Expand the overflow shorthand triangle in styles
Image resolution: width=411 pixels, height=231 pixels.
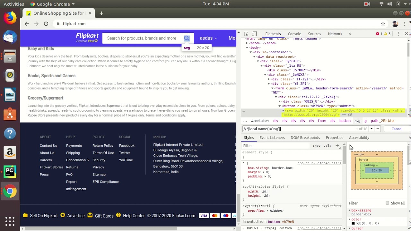[x=267, y=211]
